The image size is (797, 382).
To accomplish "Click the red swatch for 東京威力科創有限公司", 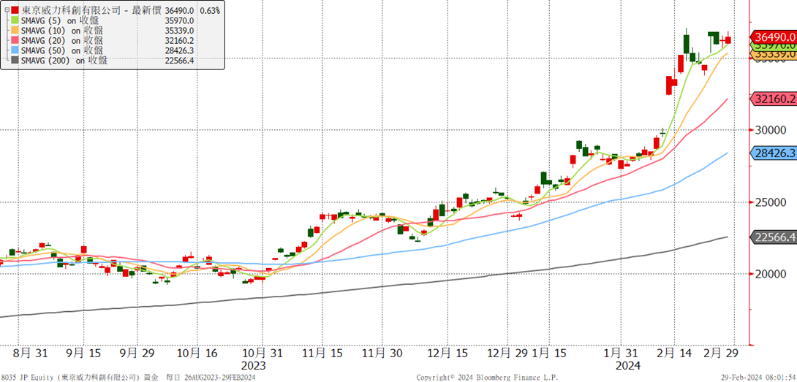I will coord(15,10).
